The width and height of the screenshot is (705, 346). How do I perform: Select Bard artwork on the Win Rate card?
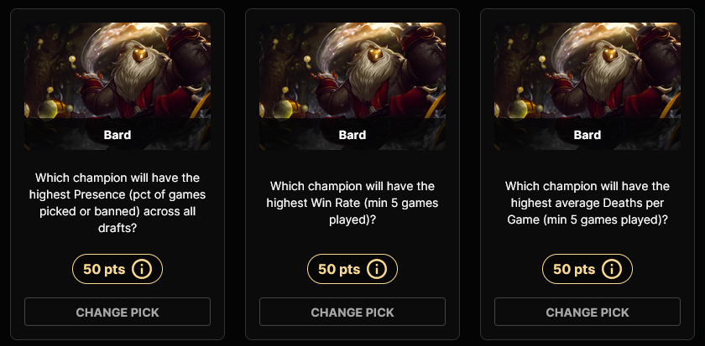[352, 86]
